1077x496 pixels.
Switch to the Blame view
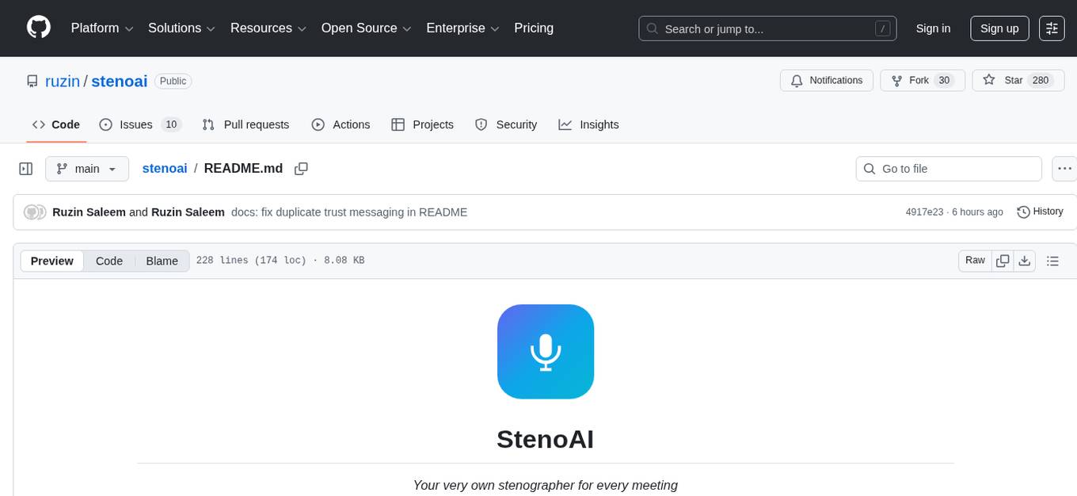pos(162,261)
